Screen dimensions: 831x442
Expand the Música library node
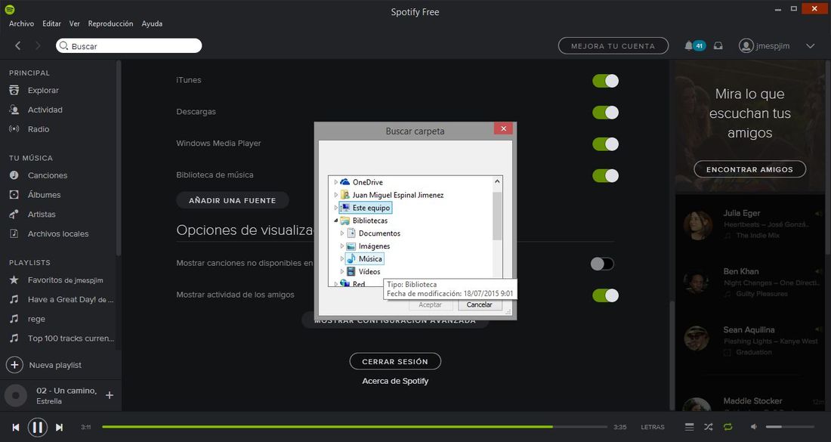point(342,258)
